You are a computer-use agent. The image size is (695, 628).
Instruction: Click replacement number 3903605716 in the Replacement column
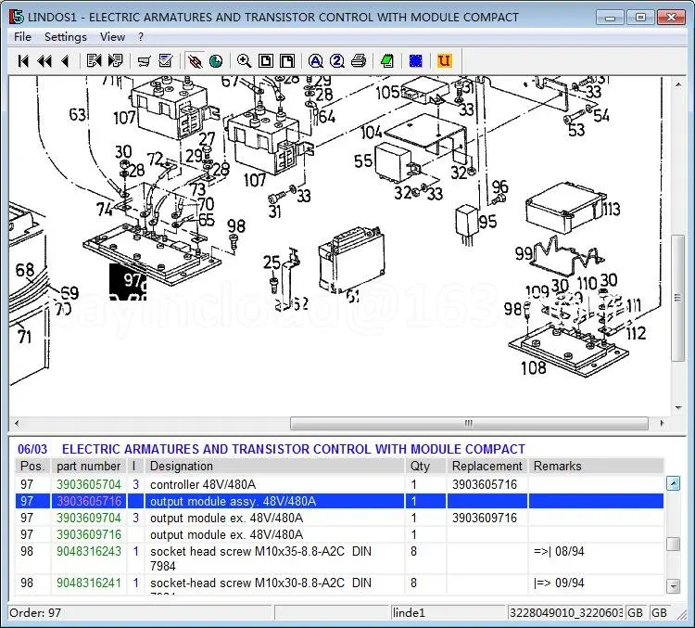pos(485,484)
